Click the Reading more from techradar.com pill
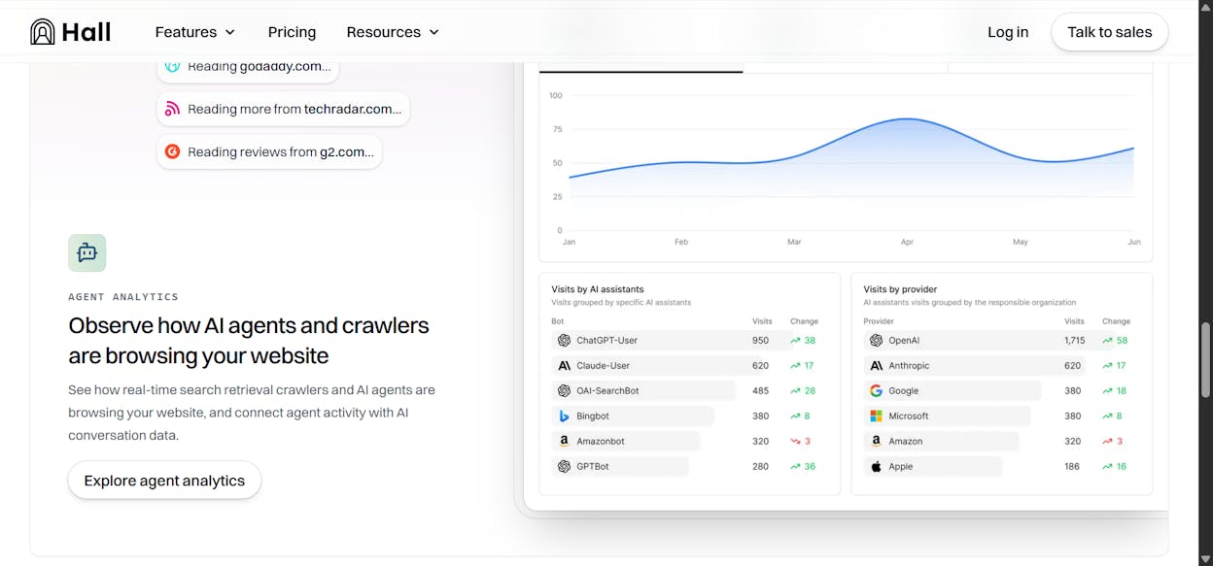The width and height of the screenshot is (1213, 566). (283, 109)
